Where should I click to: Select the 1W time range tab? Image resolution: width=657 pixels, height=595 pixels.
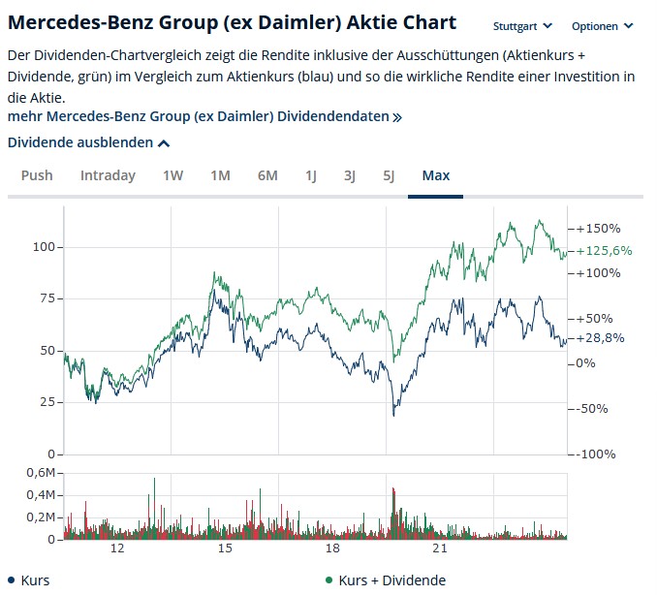click(172, 175)
